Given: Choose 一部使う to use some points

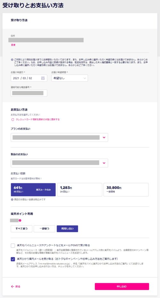Looking at the screenshot, I should pos(44,229).
